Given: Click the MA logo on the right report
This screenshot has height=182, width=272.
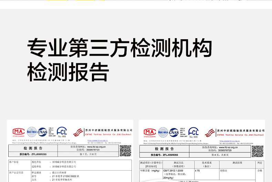Looking at the screenshot, I should pos(150,132).
